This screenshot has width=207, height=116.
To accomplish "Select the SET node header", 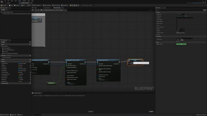I will (135, 60).
